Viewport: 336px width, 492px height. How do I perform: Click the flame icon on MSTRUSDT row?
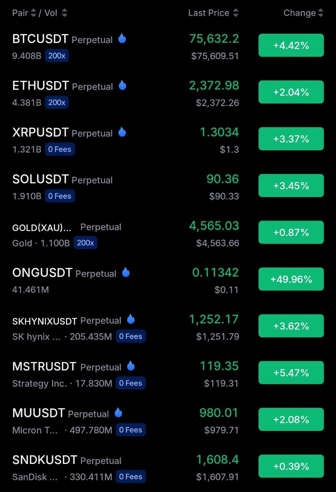(x=131, y=366)
